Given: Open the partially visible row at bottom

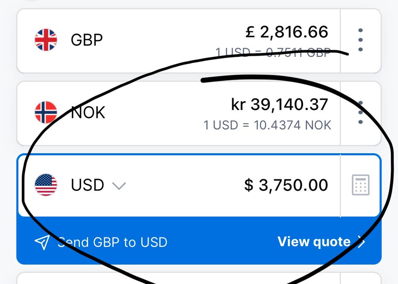Looking at the screenshot, I should coord(199,278).
